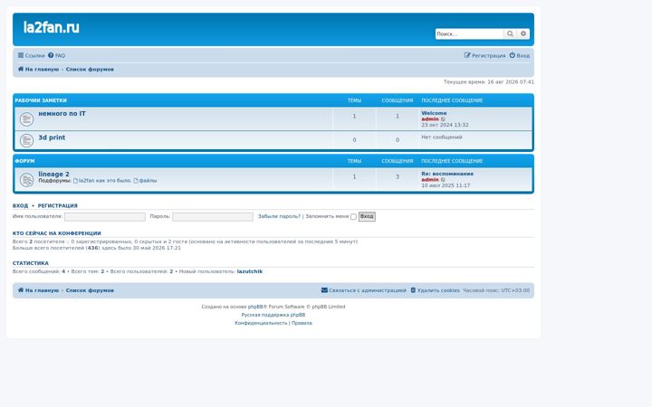Click the немного по IT forum icon
This screenshot has width=652, height=407.
pyautogui.click(x=26, y=119)
